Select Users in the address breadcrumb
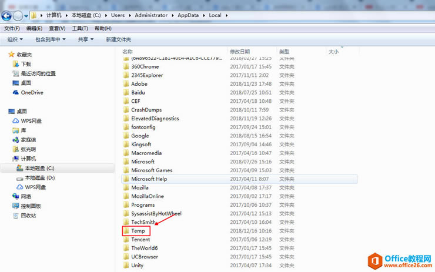The height and width of the screenshot is (272, 435). tap(118, 15)
